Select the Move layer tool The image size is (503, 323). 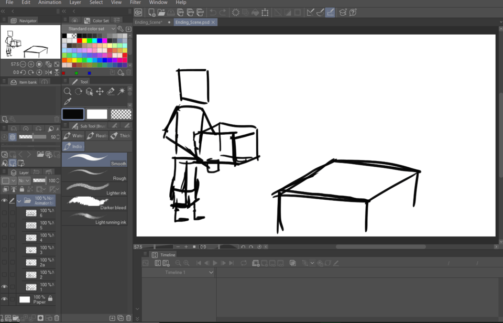tap(100, 92)
